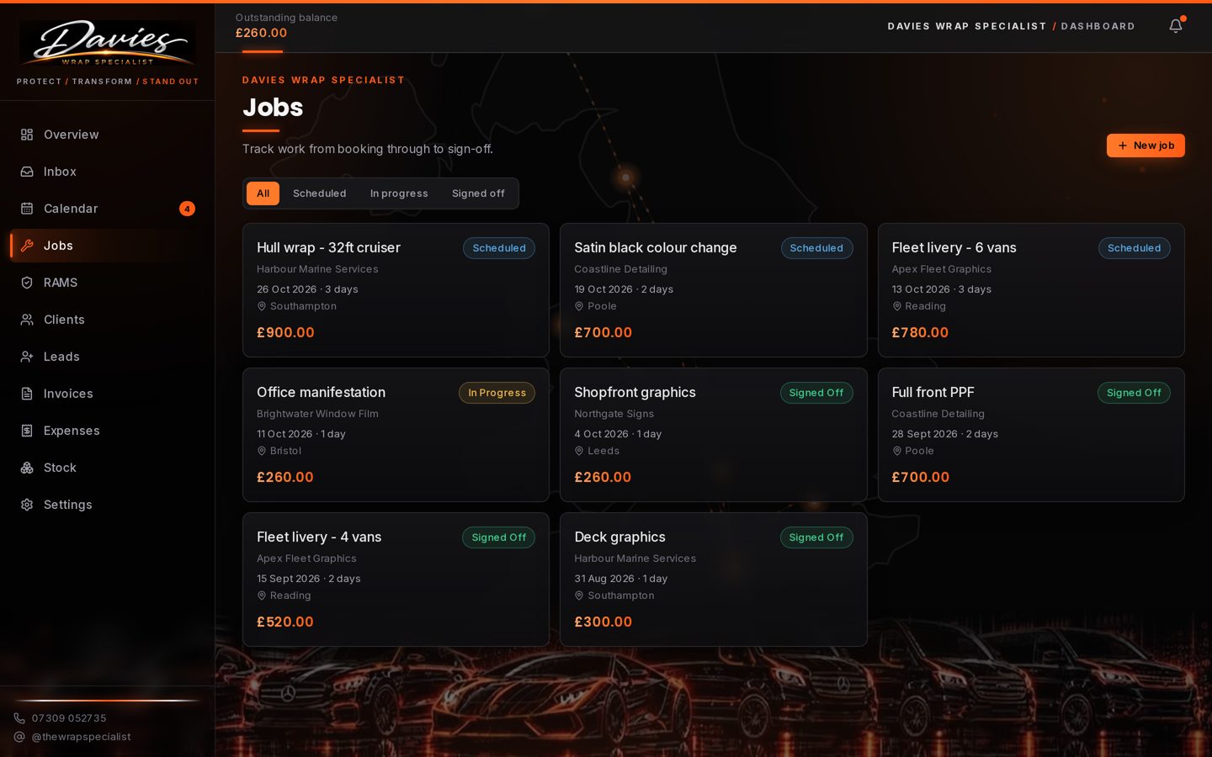
Task: Click the Calendar badge showing 4
Action: pos(187,209)
